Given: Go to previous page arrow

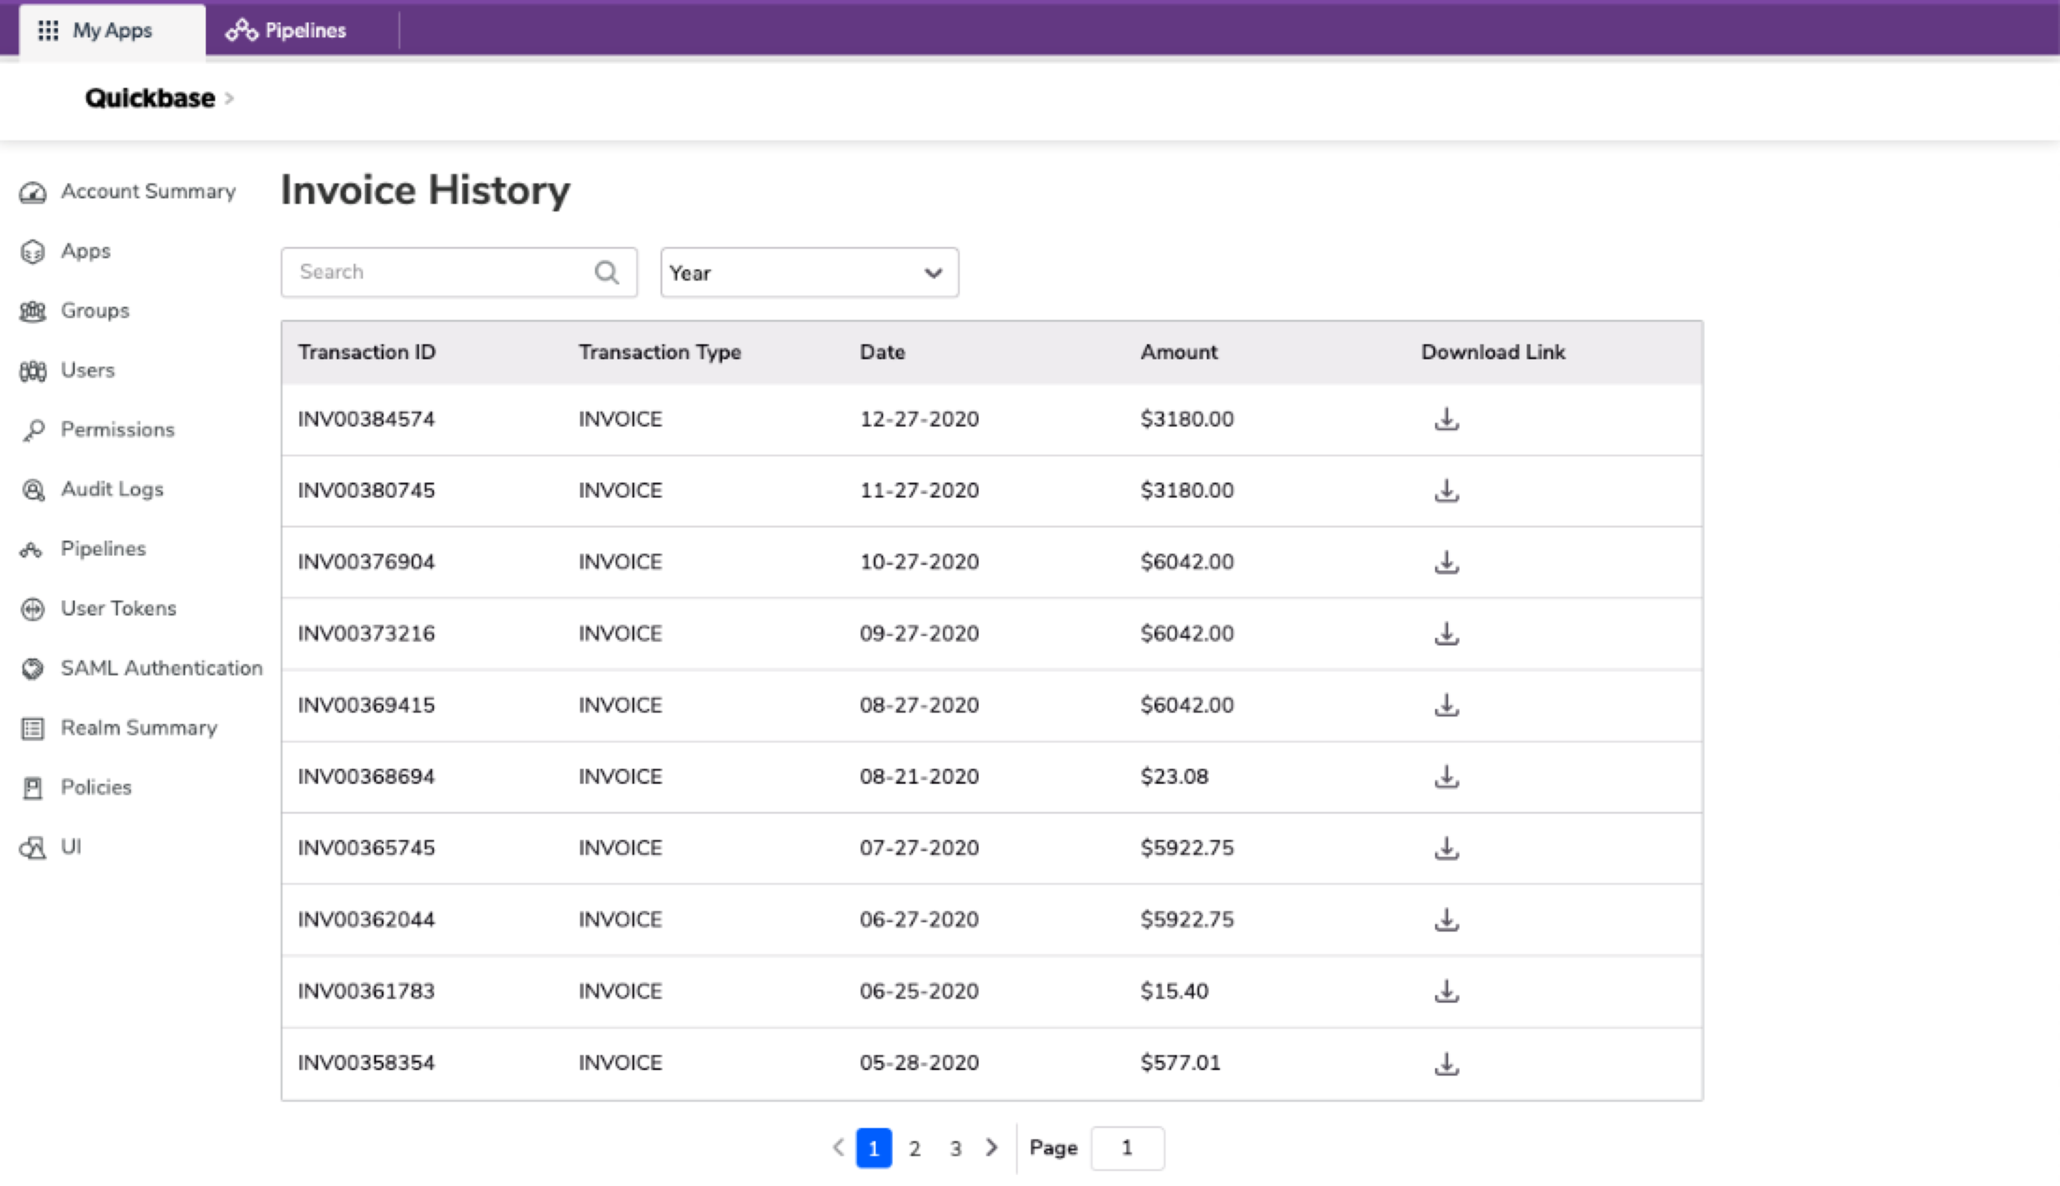Looking at the screenshot, I should click(838, 1147).
